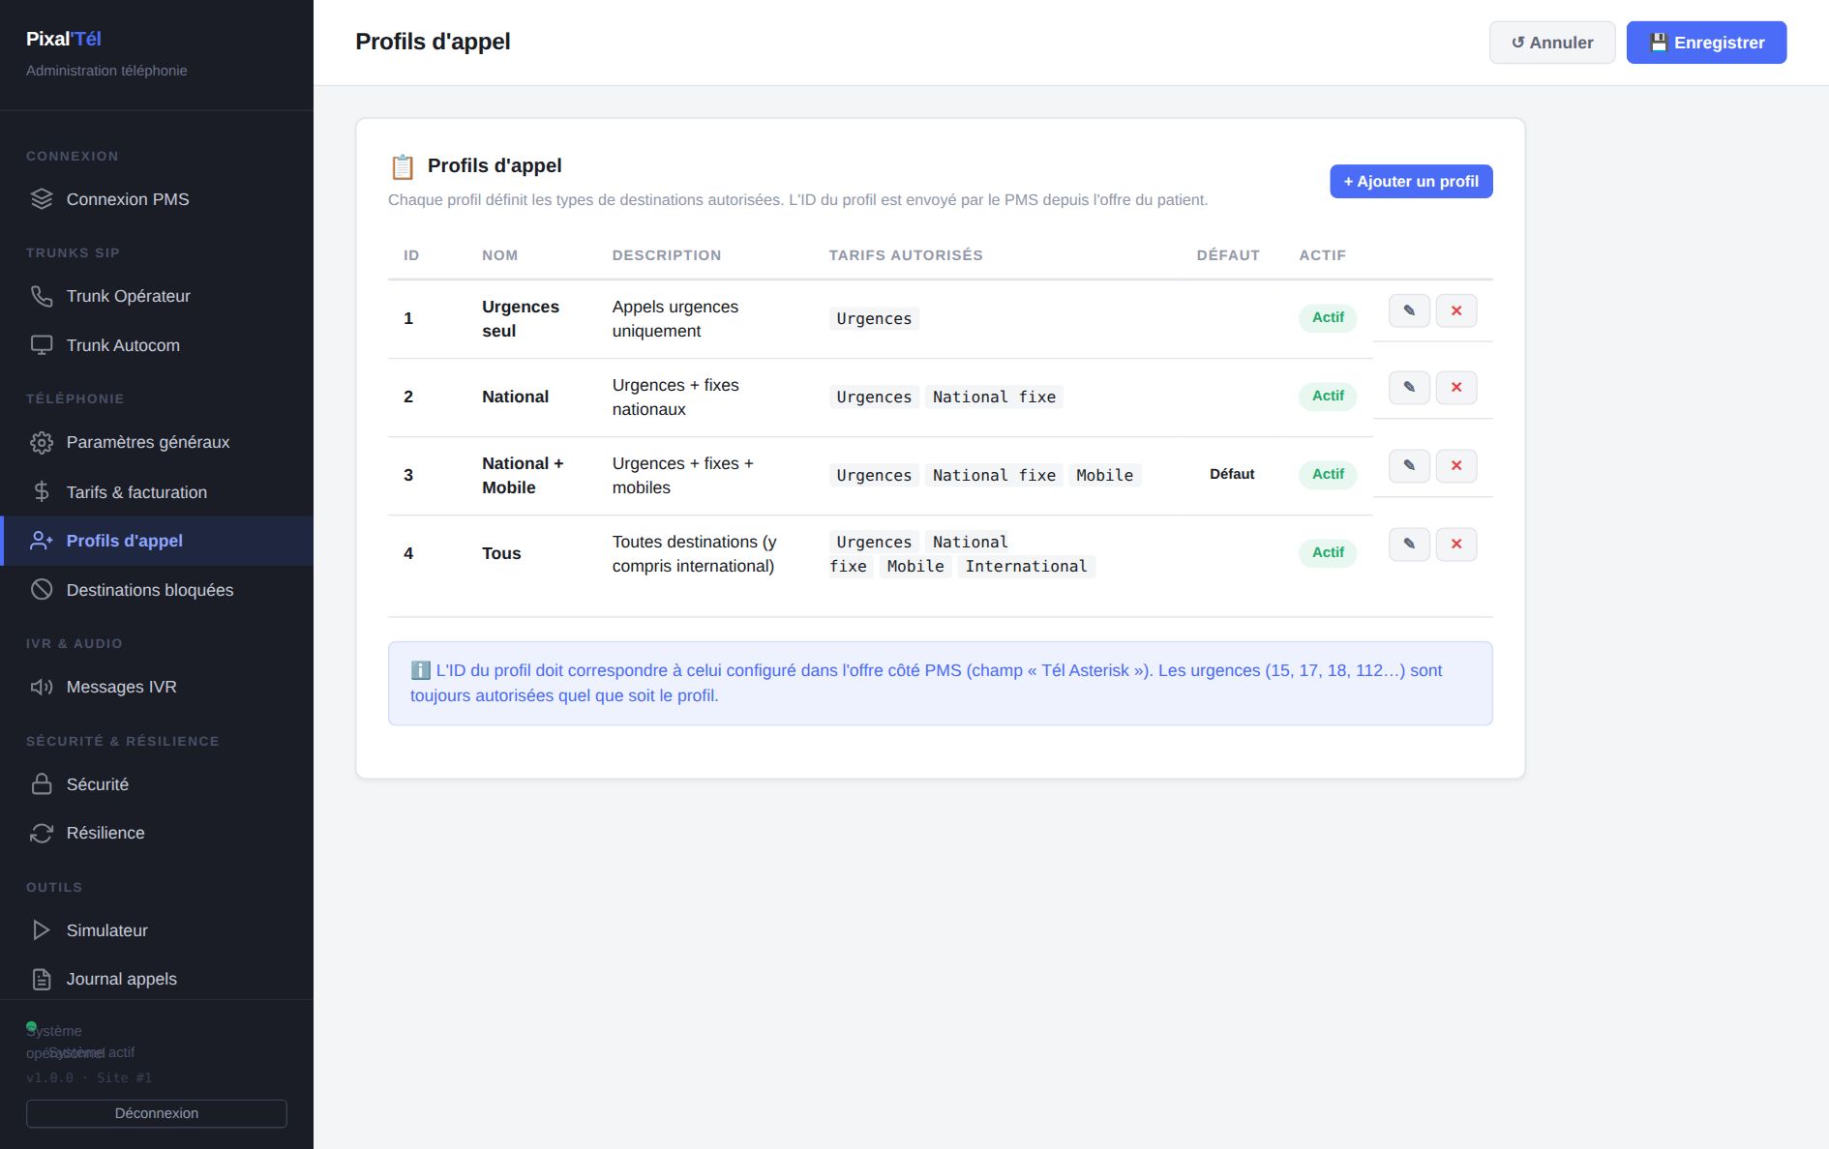Screen dimensions: 1829x1149
Task: Open Connexion PMS from sidebar
Action: (157, 199)
